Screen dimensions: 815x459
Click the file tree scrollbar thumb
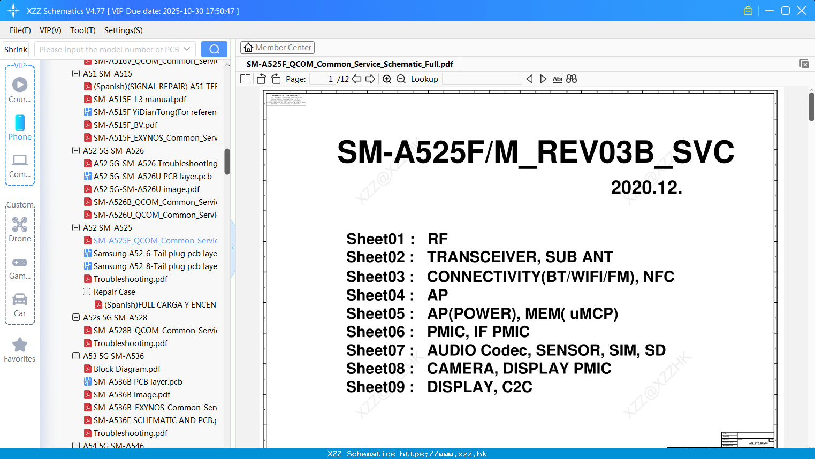pyautogui.click(x=227, y=162)
